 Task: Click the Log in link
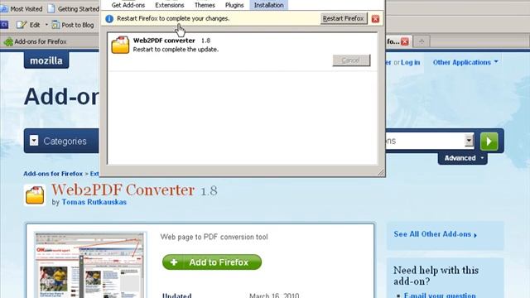(x=411, y=63)
